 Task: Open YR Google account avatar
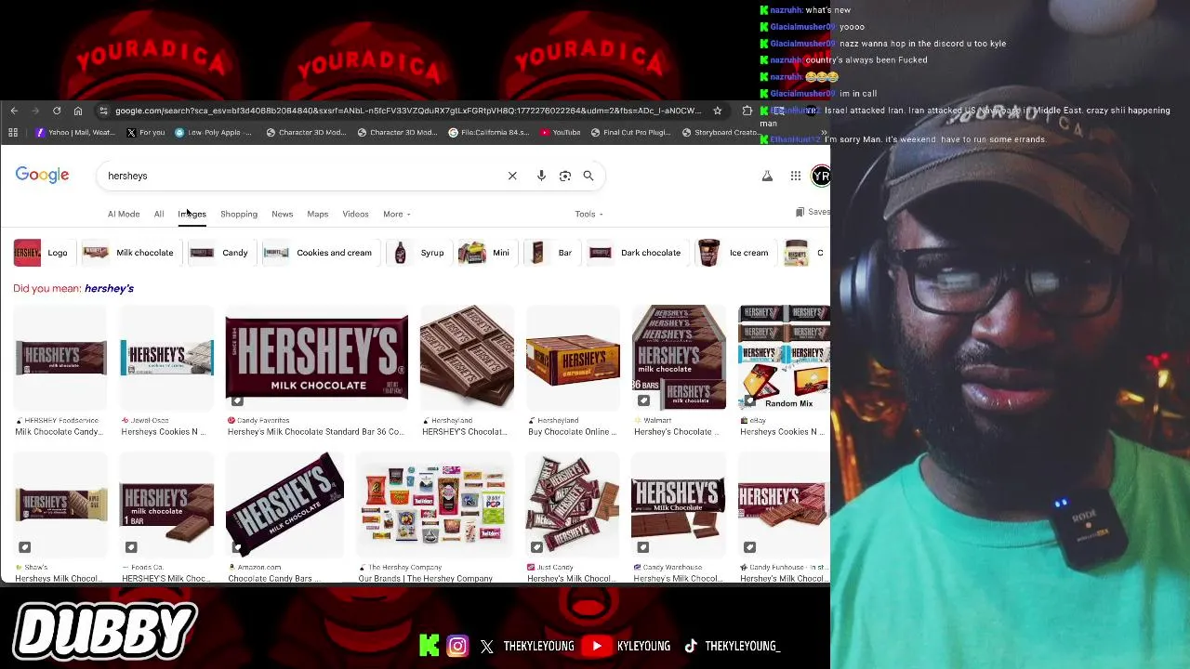point(821,176)
